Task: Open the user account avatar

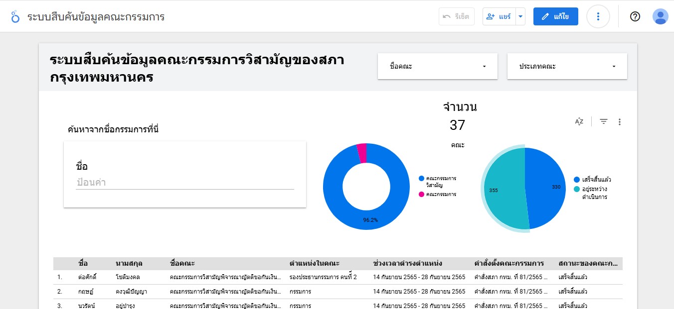Action: [660, 16]
